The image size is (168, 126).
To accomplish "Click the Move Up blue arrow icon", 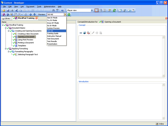I will coord(30,14).
